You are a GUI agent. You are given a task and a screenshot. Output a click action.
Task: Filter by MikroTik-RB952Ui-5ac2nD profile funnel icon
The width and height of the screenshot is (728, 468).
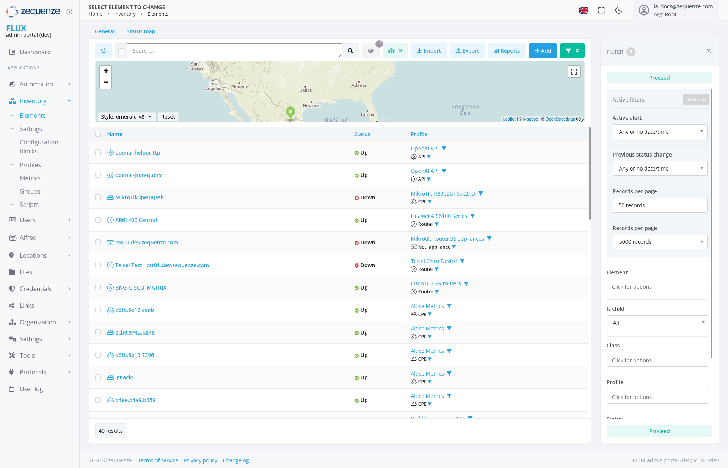tap(480, 194)
